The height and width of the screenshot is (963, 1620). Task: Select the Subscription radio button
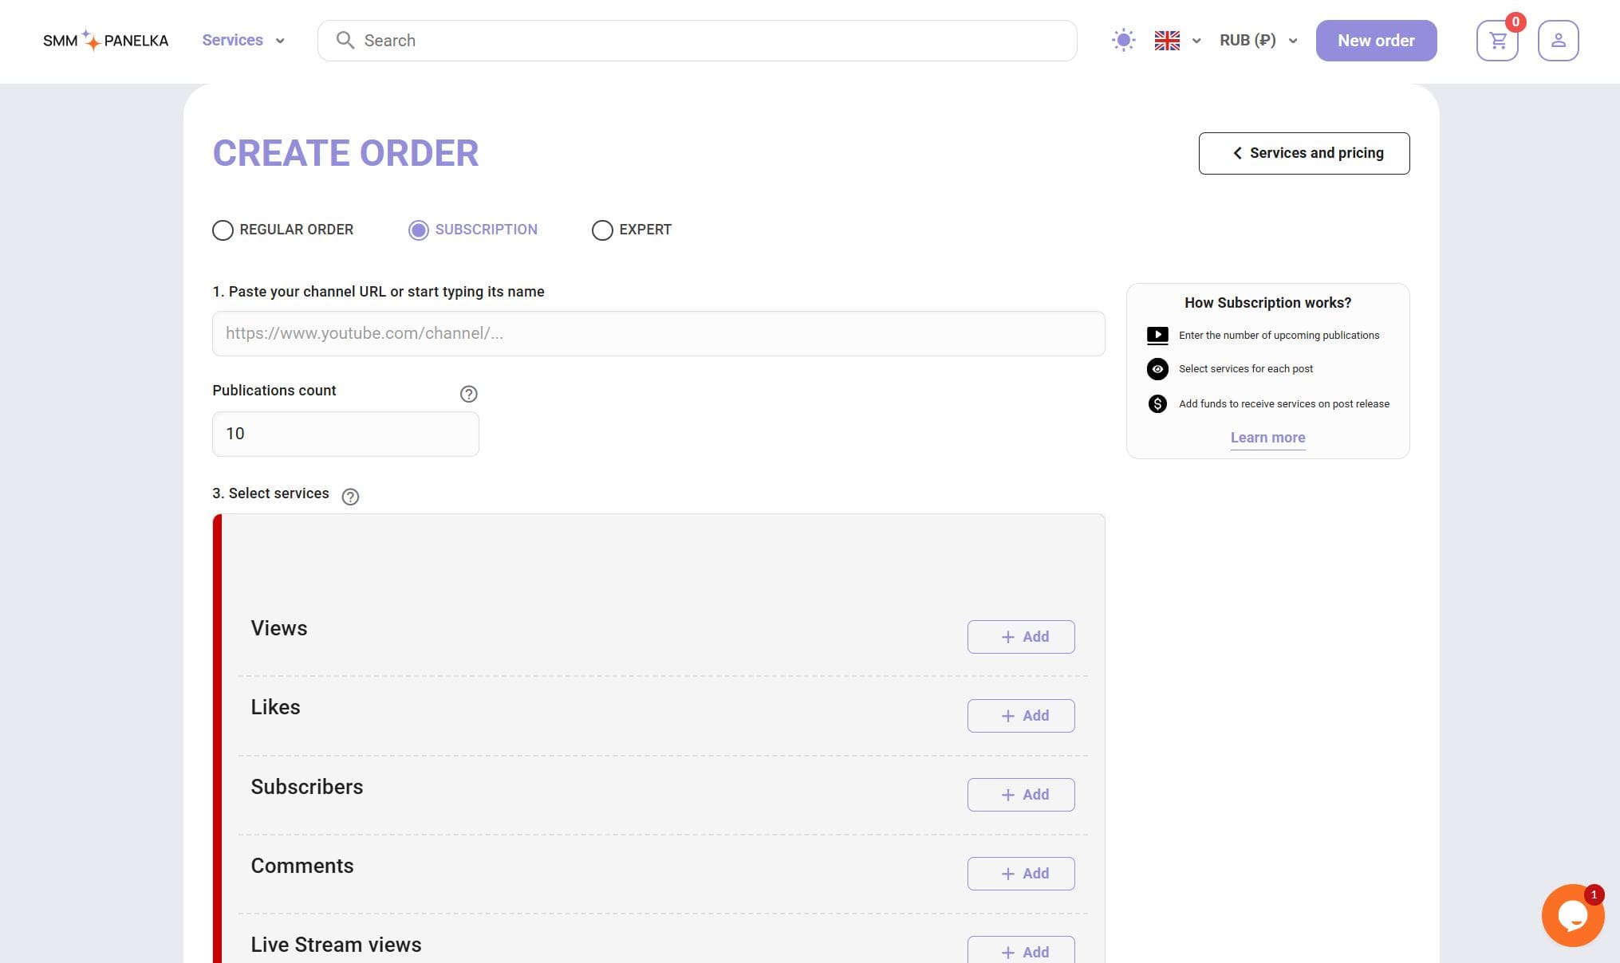[x=419, y=230]
